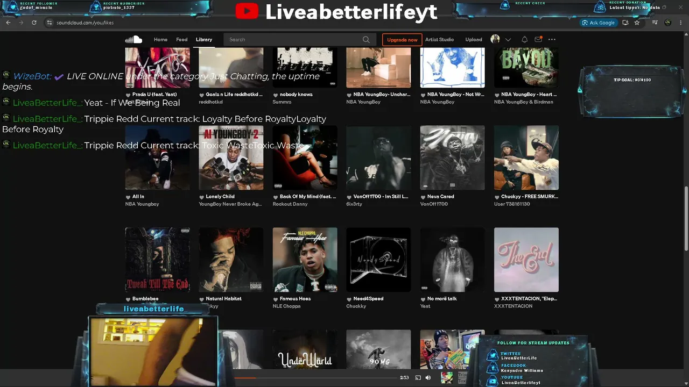Go back in the browser

tap(8, 23)
